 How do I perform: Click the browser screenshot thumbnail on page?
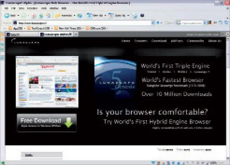(x=47, y=82)
